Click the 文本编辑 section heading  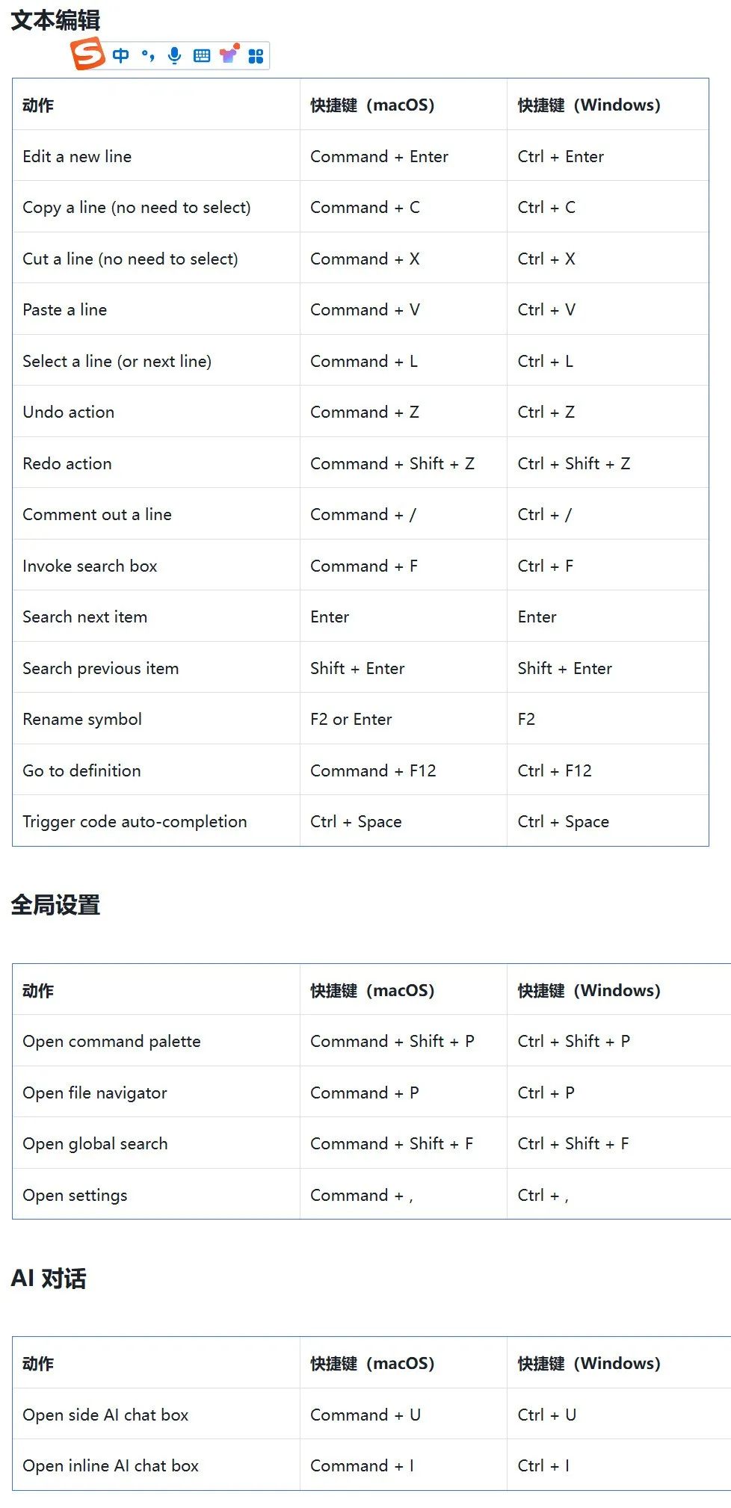coord(55,20)
